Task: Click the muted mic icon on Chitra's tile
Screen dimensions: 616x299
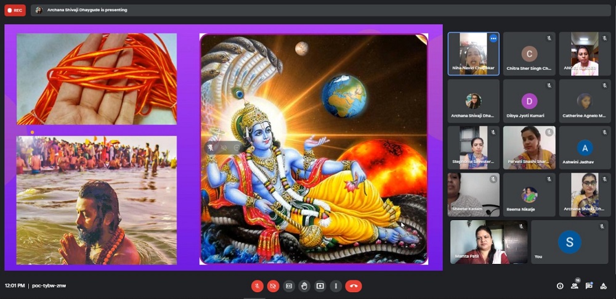Action: (549, 38)
